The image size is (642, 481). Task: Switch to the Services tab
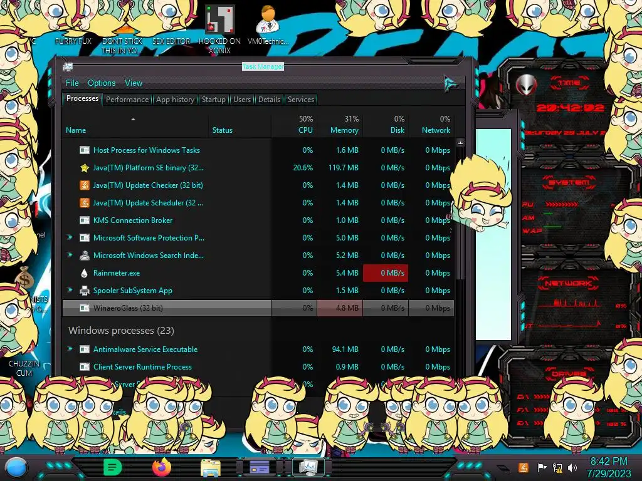point(300,100)
